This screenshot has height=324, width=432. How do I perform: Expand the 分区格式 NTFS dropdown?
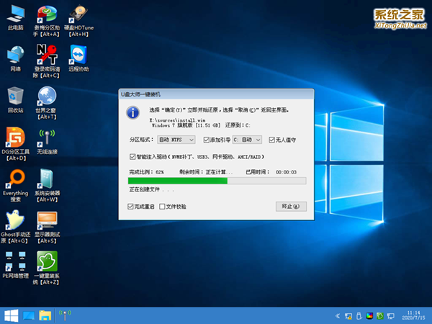176,140
